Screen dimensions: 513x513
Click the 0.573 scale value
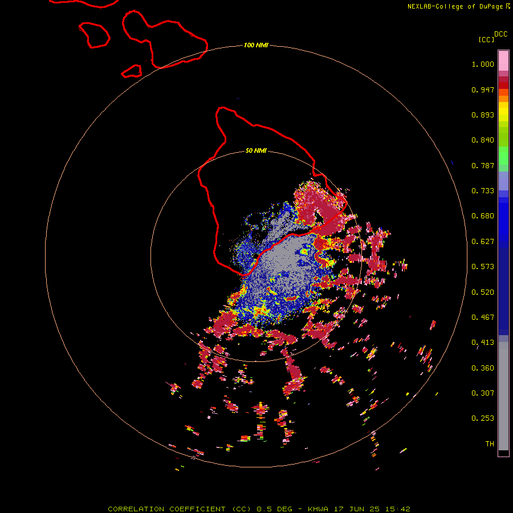[x=483, y=267]
